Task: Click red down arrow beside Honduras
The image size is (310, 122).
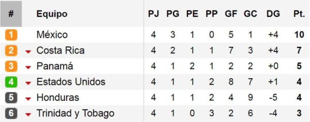Action: click(x=28, y=99)
